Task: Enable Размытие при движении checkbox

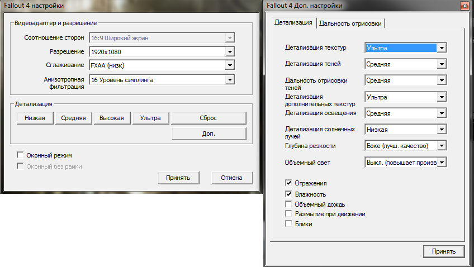Action: 288,214
